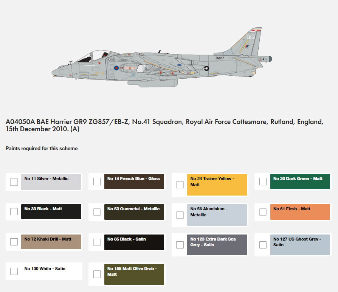338x292 pixels.
Task: Select the No 24 Trainer Yellow checkbox
Action: click(180, 185)
